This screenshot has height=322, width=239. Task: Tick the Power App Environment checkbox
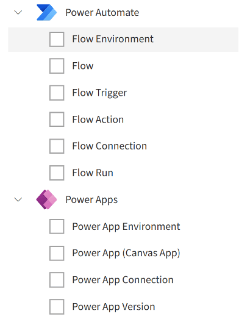click(57, 226)
